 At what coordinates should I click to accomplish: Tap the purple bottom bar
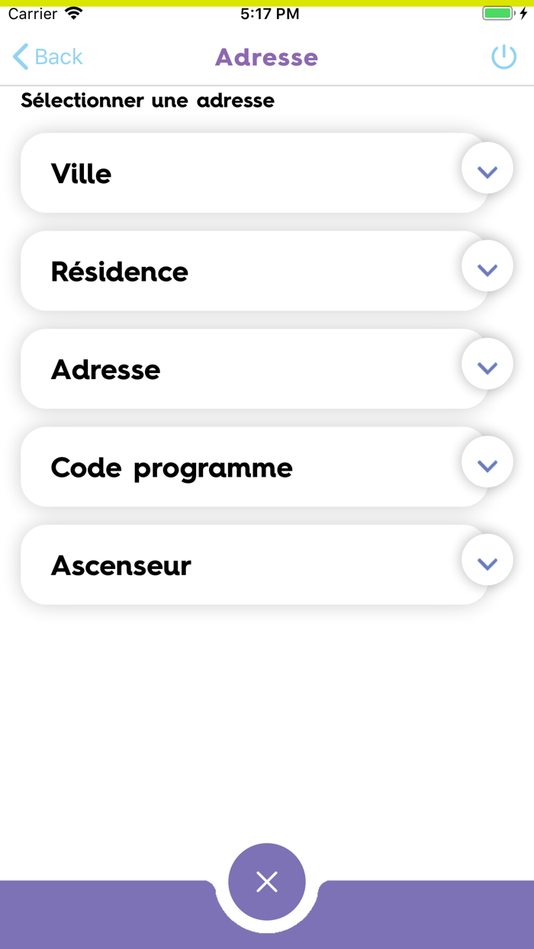pos(114,923)
